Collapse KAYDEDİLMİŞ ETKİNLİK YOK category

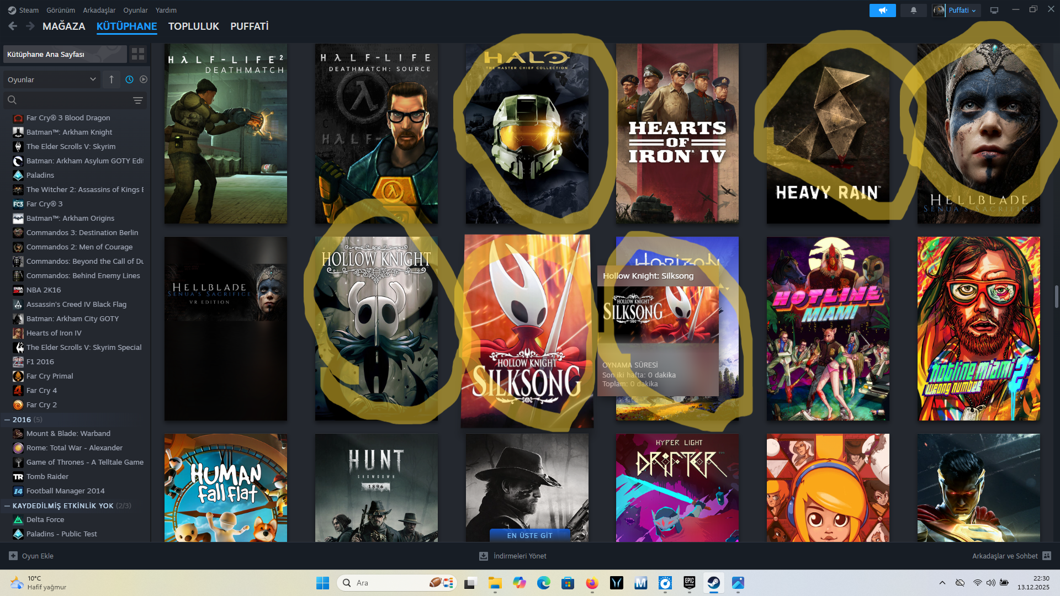(x=7, y=506)
